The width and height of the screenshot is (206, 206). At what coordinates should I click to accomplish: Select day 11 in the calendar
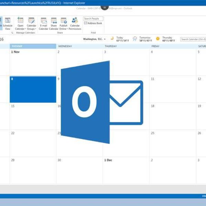(173, 89)
